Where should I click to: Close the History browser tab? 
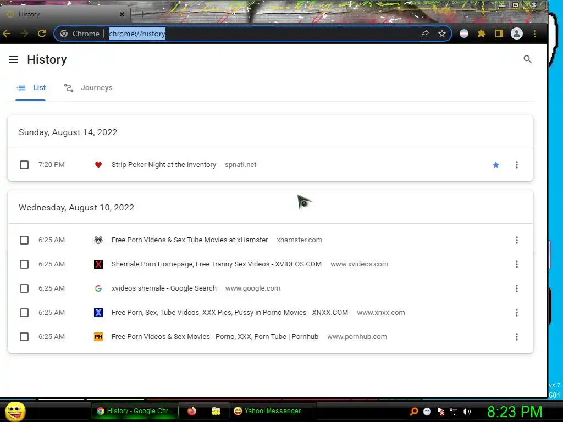click(x=122, y=14)
